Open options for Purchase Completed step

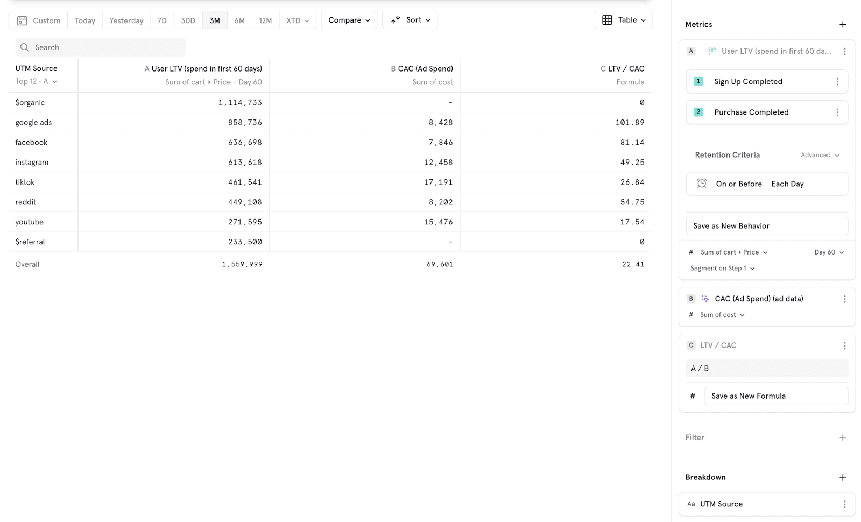coord(837,112)
